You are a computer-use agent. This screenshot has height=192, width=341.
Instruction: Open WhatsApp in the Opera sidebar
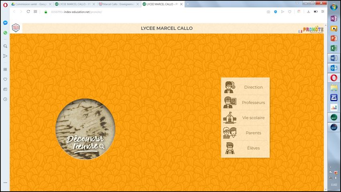(x=5, y=32)
